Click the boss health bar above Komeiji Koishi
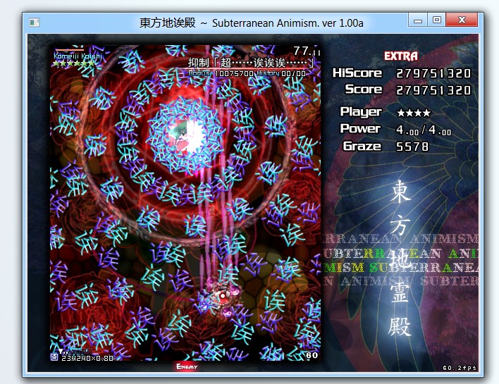499x384 pixels. point(69,49)
